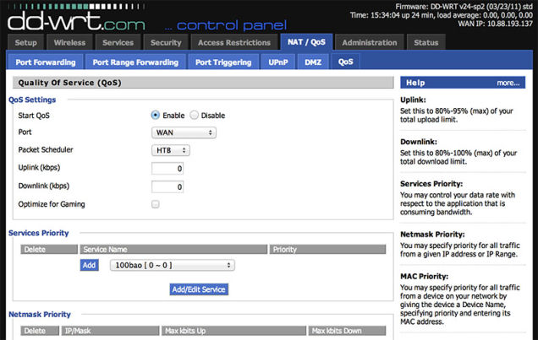Click the Add service priority button
Screen dimensions: 538x340
click(x=89, y=265)
